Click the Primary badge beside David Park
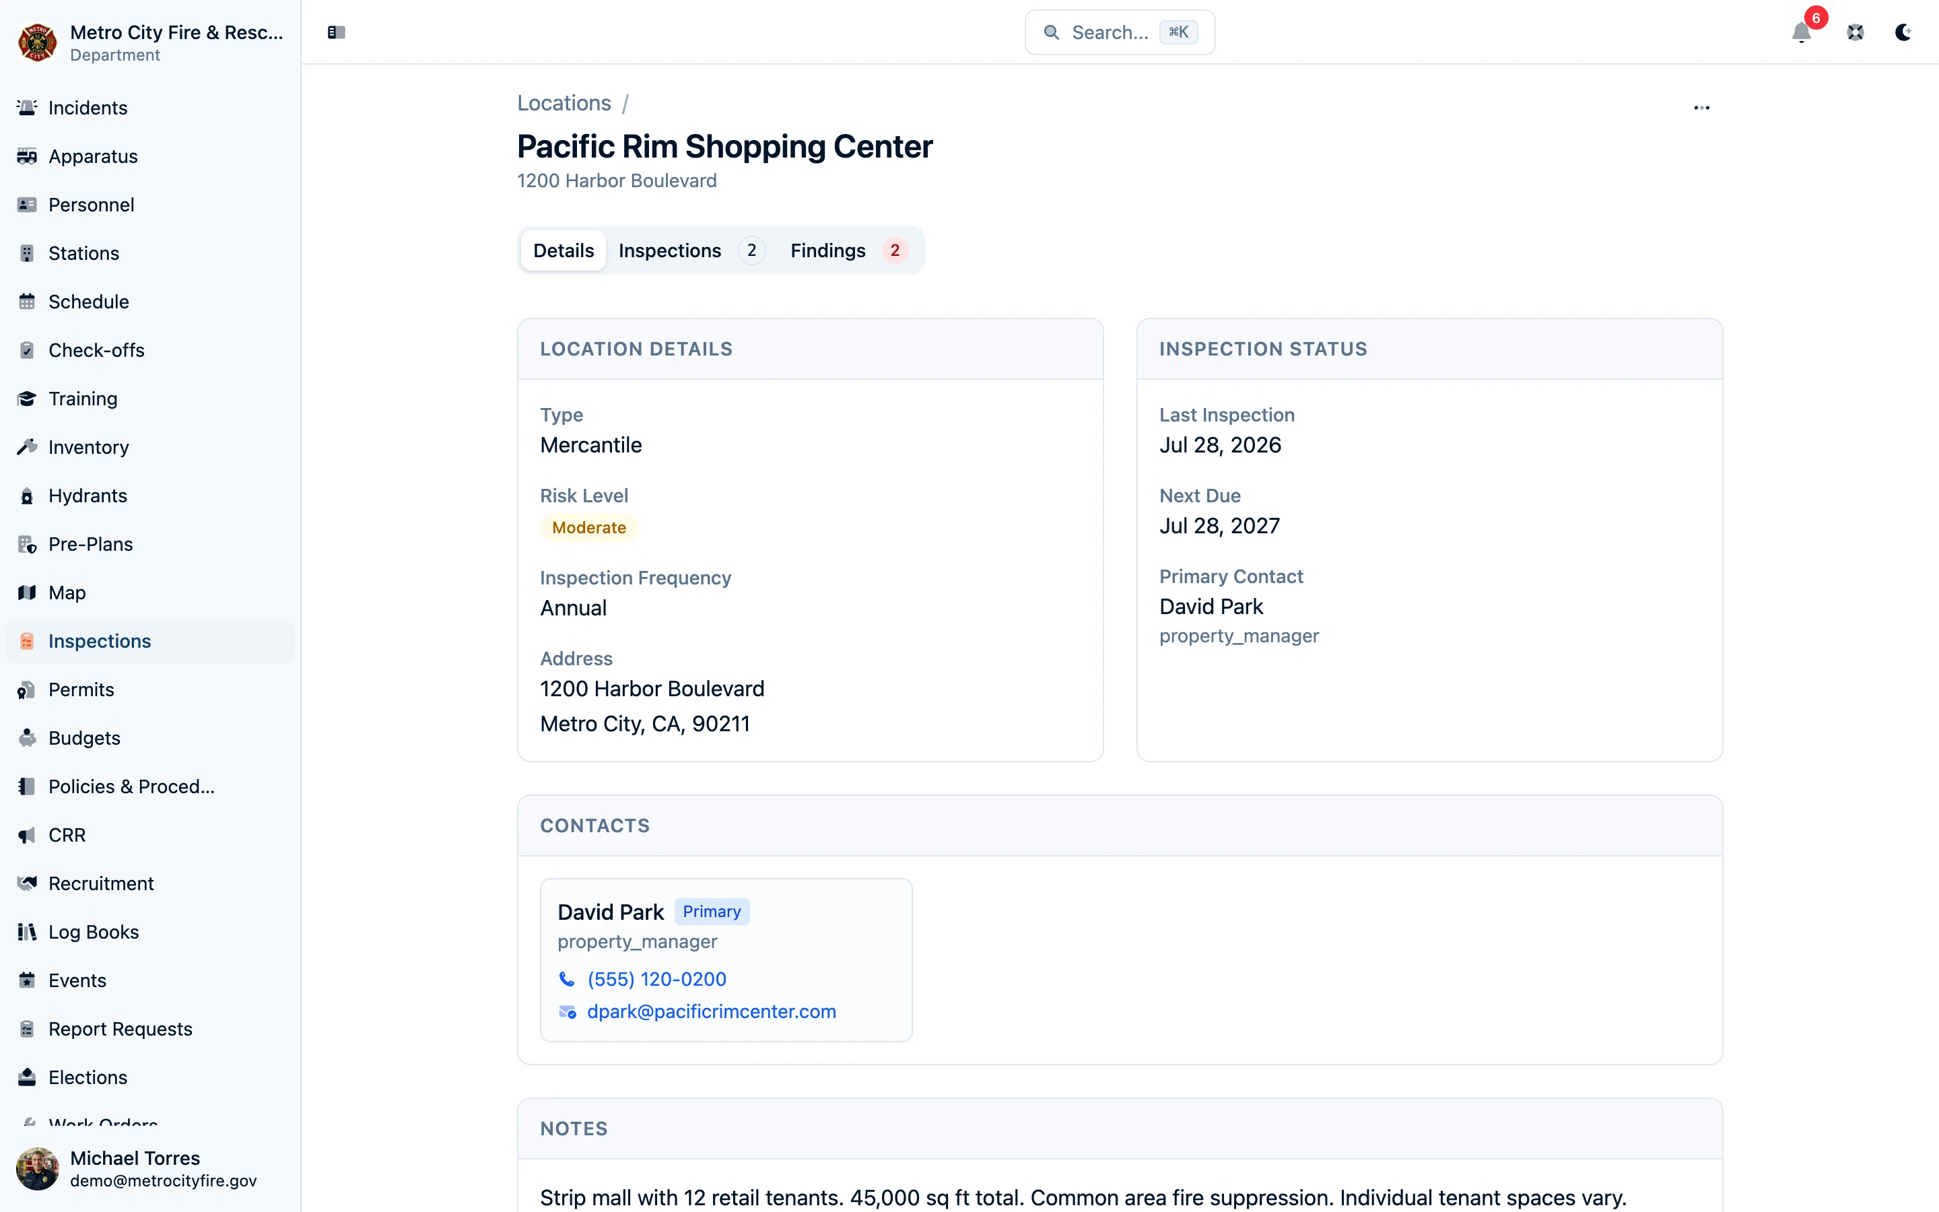1939x1212 pixels. tap(712, 912)
